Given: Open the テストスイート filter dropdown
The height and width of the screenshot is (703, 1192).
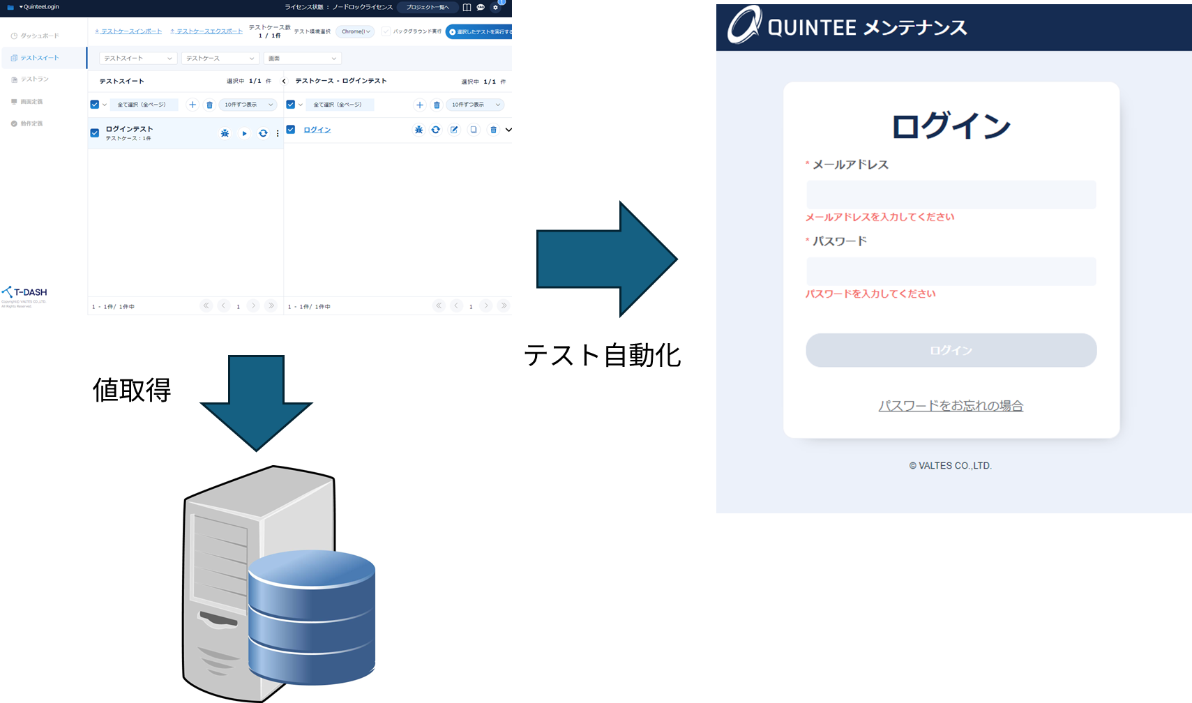Looking at the screenshot, I should point(137,59).
